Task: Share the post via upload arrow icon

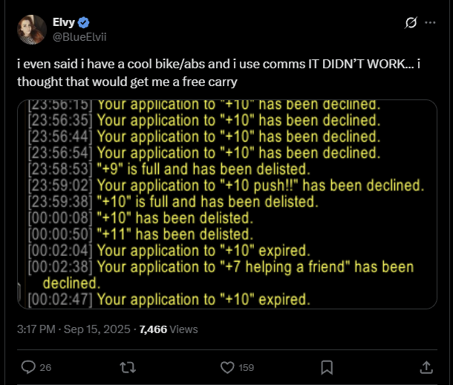Action: pyautogui.click(x=426, y=368)
